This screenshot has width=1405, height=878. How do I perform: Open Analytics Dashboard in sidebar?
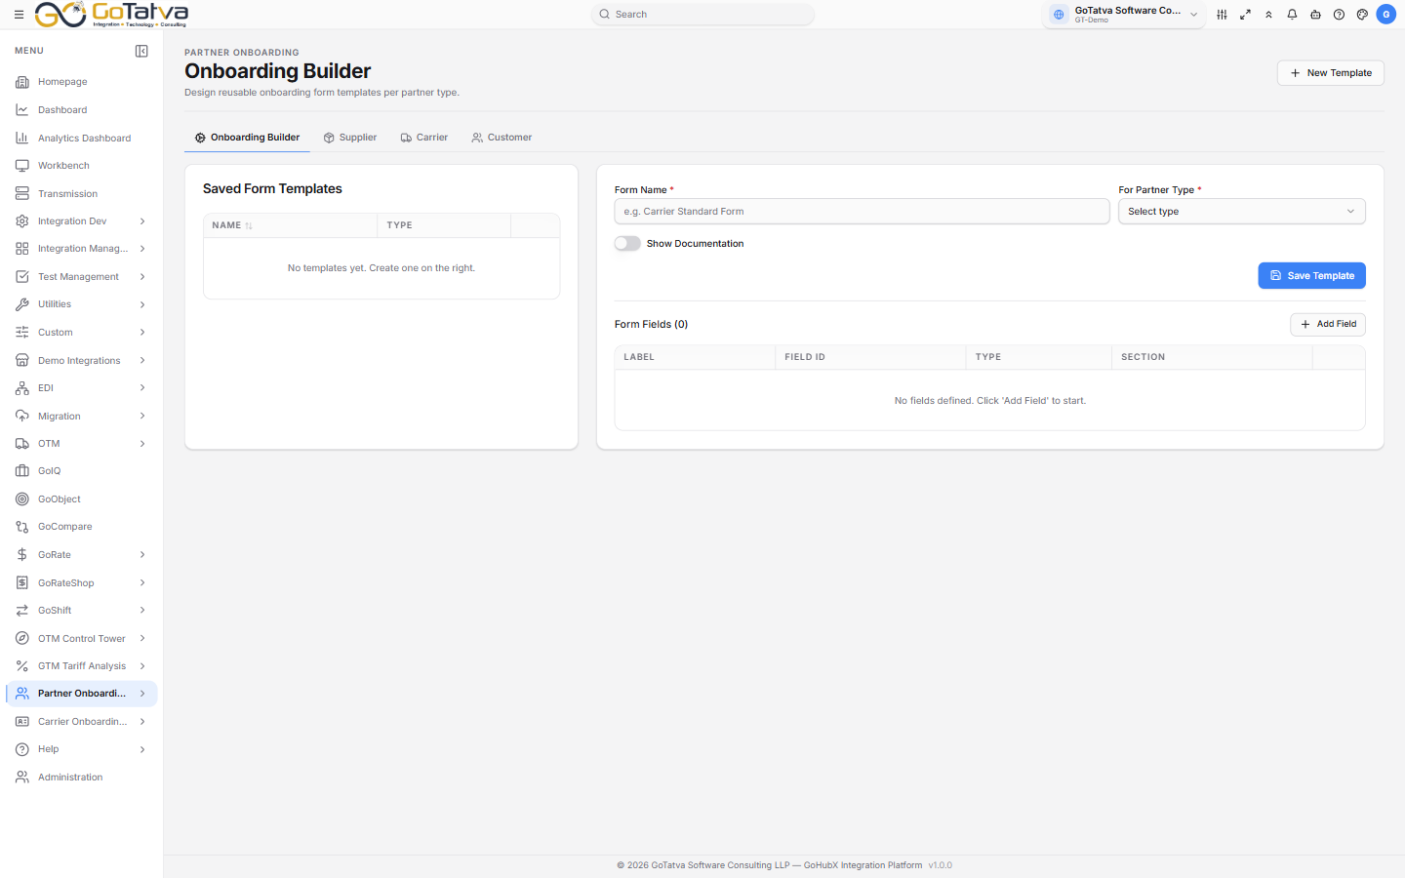coord(81,139)
